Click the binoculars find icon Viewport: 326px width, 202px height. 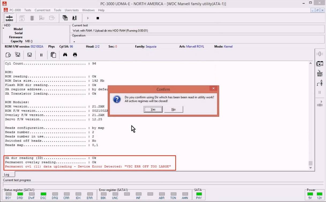[65, 55]
